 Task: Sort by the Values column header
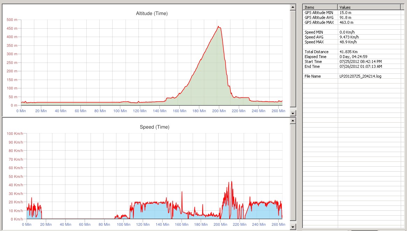(369, 7)
